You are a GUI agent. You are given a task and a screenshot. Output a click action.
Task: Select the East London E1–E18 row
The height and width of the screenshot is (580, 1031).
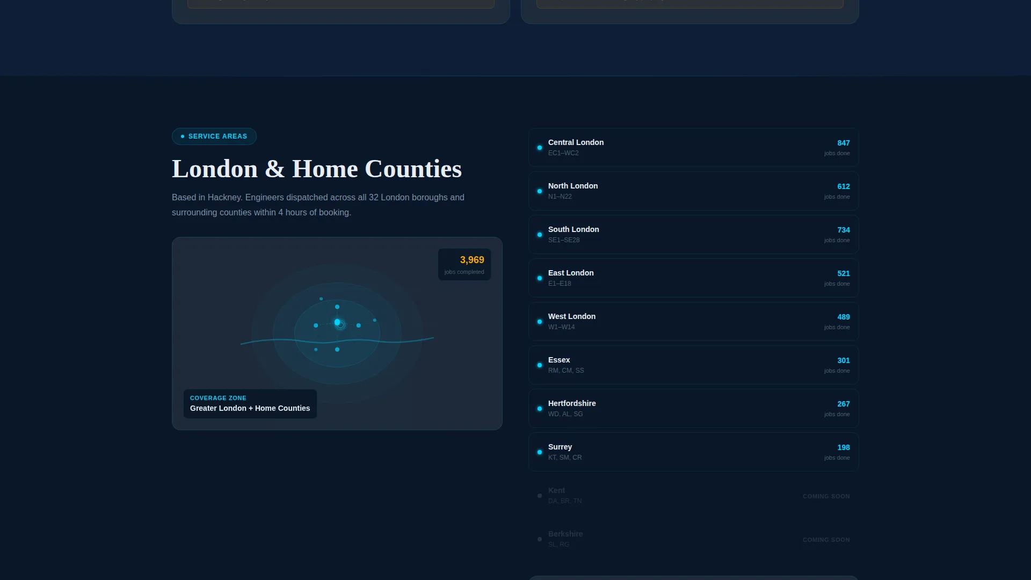click(x=693, y=278)
